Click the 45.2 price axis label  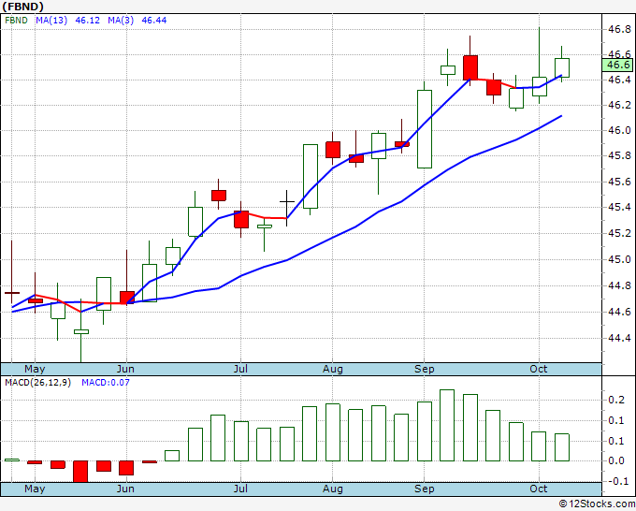point(619,234)
